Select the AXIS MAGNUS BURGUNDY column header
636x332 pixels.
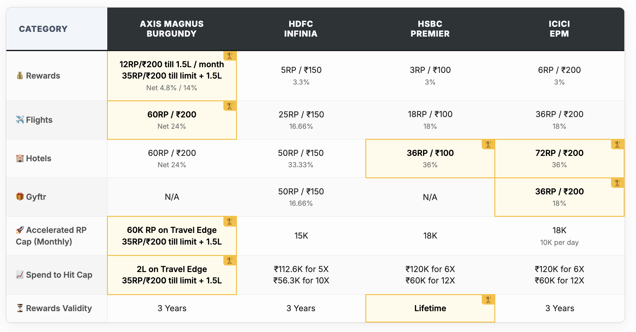pos(172,29)
